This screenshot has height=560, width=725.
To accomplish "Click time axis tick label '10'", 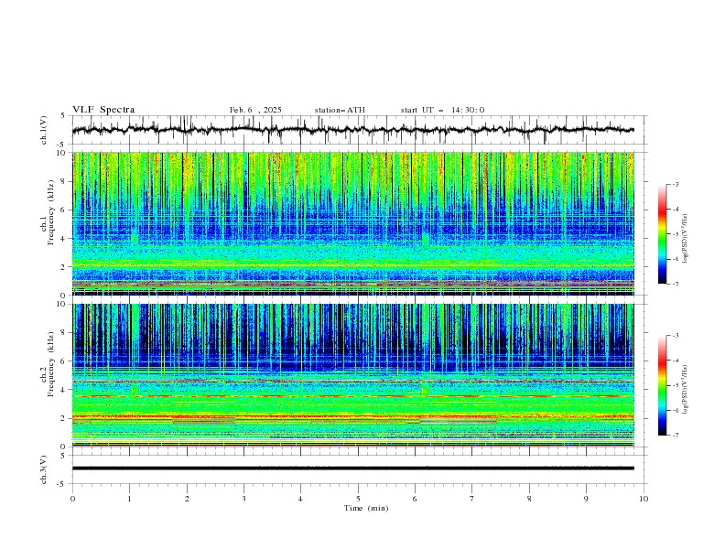I will pyautogui.click(x=644, y=499).
